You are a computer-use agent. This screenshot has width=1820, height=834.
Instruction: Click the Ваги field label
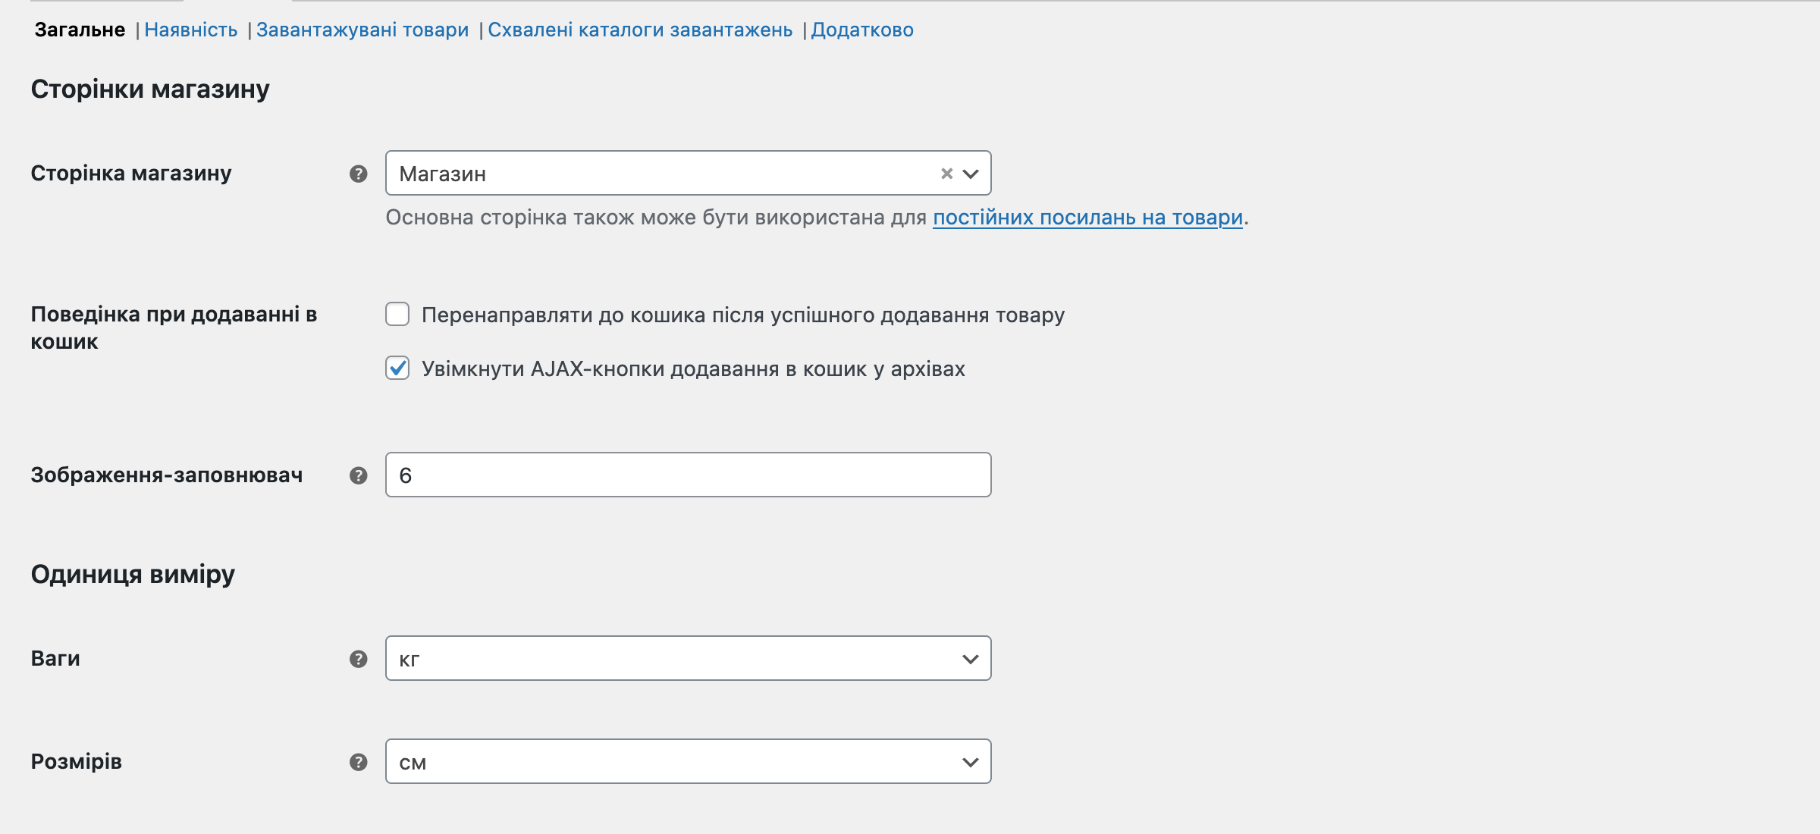[55, 658]
